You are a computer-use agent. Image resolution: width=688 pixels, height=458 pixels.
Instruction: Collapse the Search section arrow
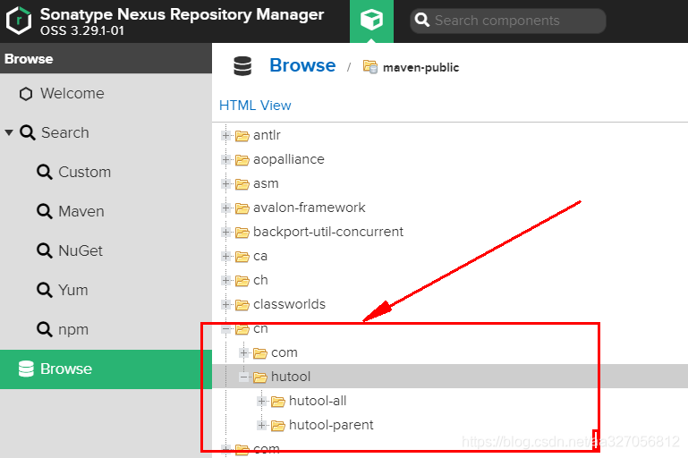point(9,132)
